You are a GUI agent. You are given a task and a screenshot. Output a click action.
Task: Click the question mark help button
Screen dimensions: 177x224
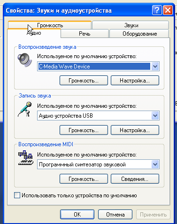[157, 10]
